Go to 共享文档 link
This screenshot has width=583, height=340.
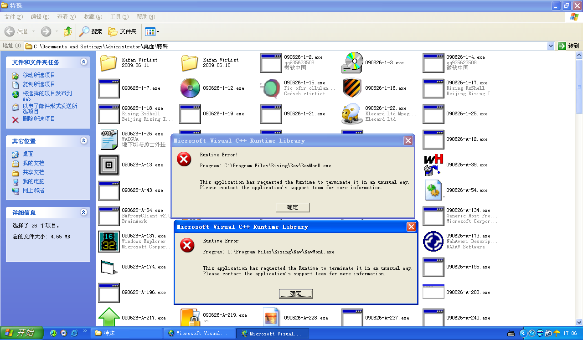pyautogui.click(x=34, y=172)
